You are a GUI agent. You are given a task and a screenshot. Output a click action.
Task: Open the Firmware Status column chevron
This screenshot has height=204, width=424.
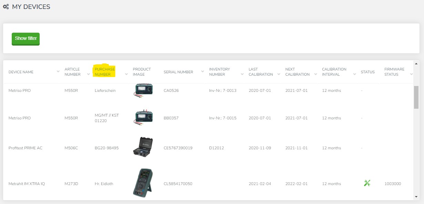411,74
